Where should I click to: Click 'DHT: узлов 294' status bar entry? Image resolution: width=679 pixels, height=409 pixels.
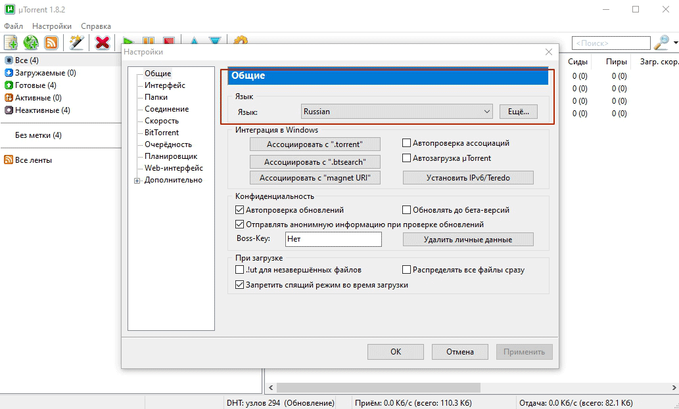click(x=281, y=403)
